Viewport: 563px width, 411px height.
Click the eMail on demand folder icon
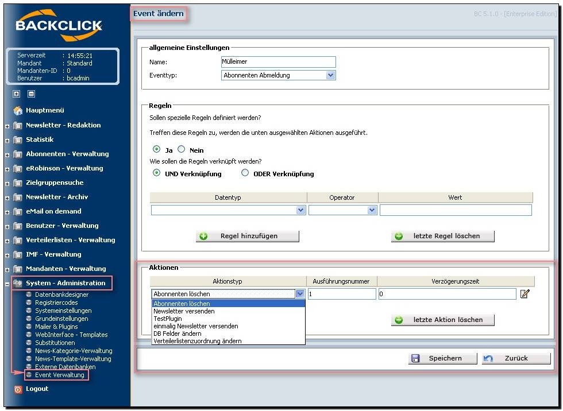click(x=18, y=211)
